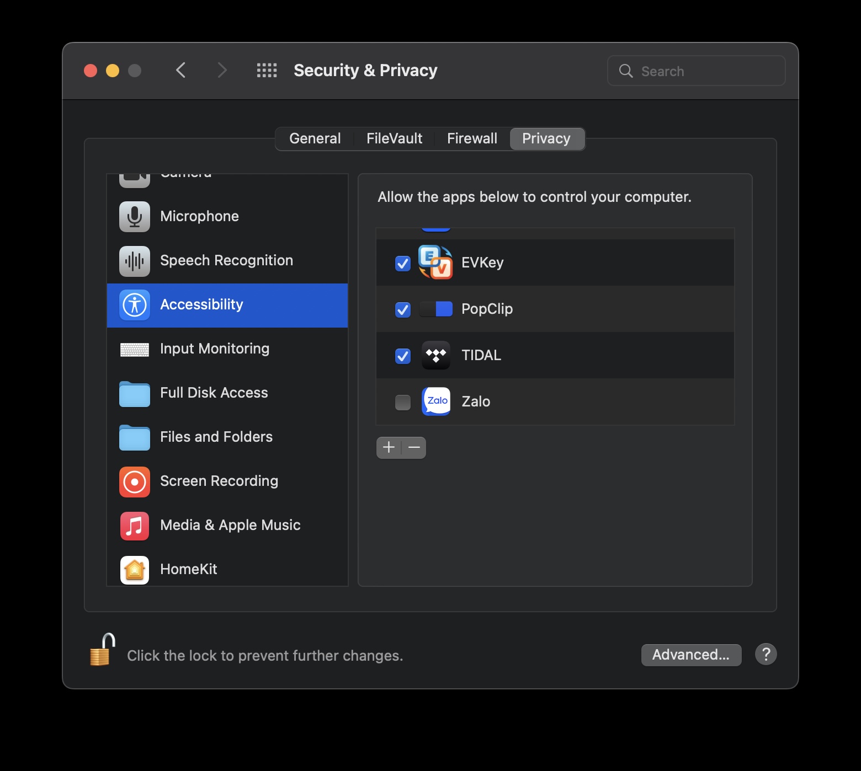Add an app with the plus button
This screenshot has height=771, width=861.
tap(389, 447)
